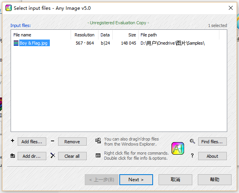Click the colorful AI logo icon
The image size is (239, 193).
178,148
